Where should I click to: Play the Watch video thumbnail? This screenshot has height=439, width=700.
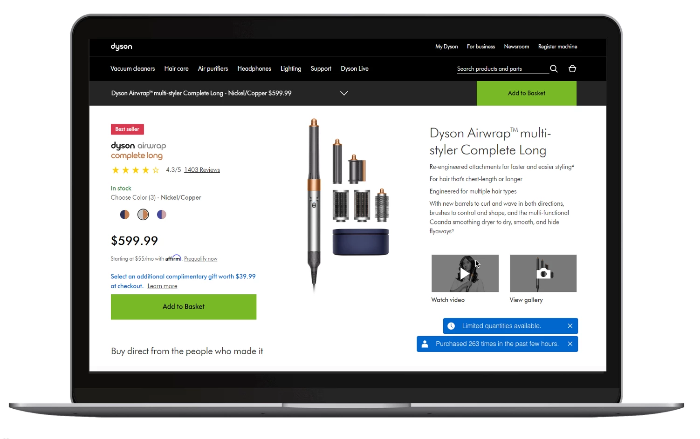pyautogui.click(x=465, y=273)
